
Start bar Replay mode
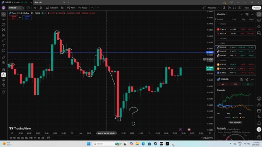pyautogui.click(x=83, y=8)
